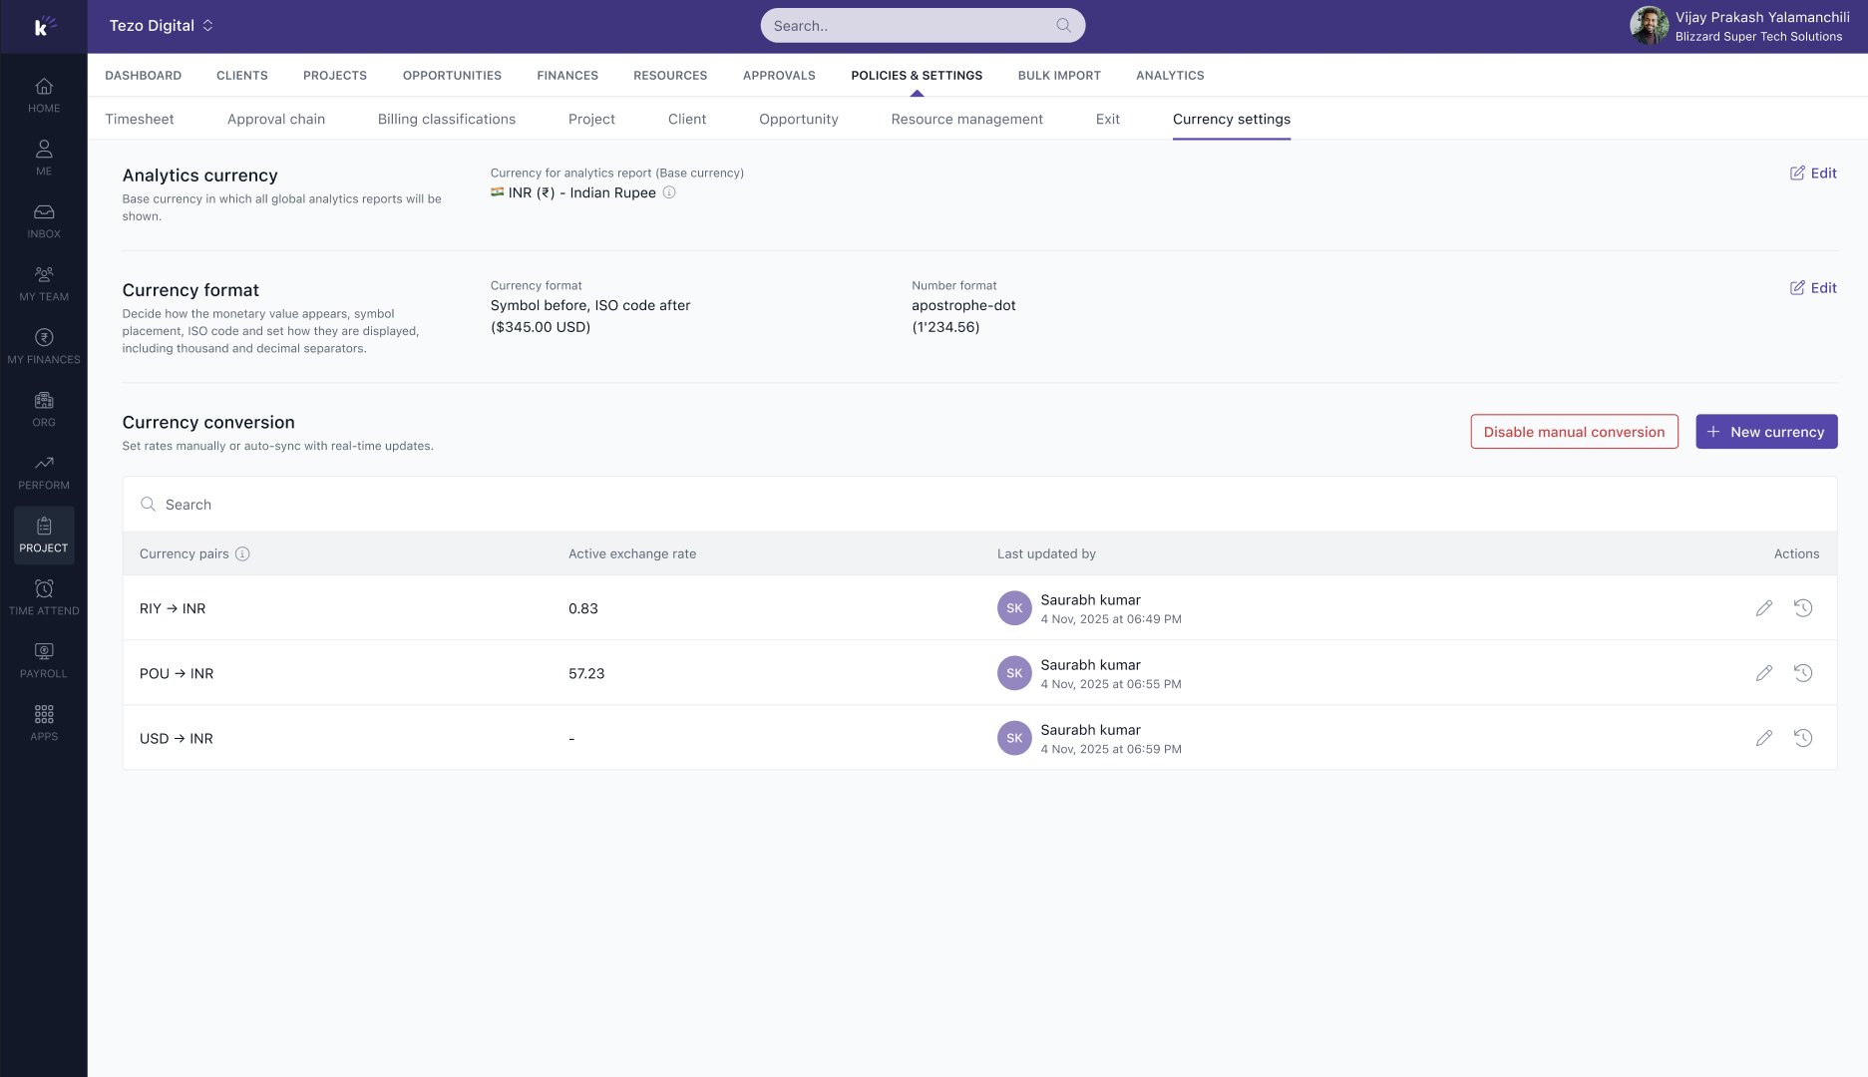Screen dimensions: 1868x1077
Task: Open history for USD → INR pair
Action: [1802, 738]
